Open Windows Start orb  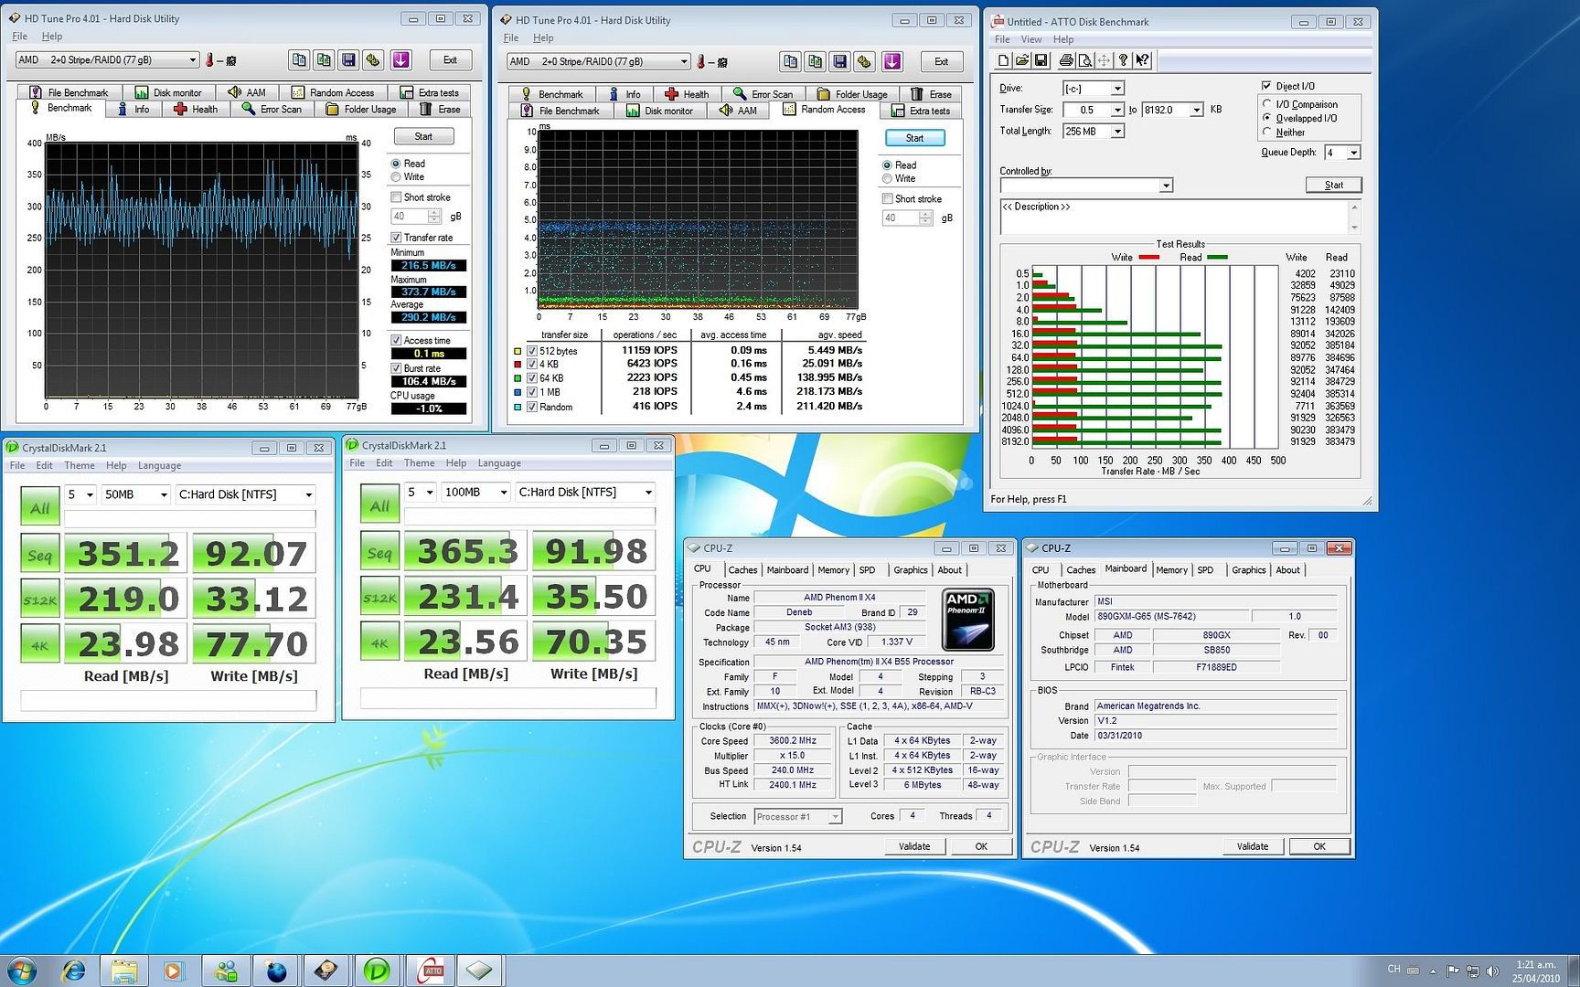[22, 971]
